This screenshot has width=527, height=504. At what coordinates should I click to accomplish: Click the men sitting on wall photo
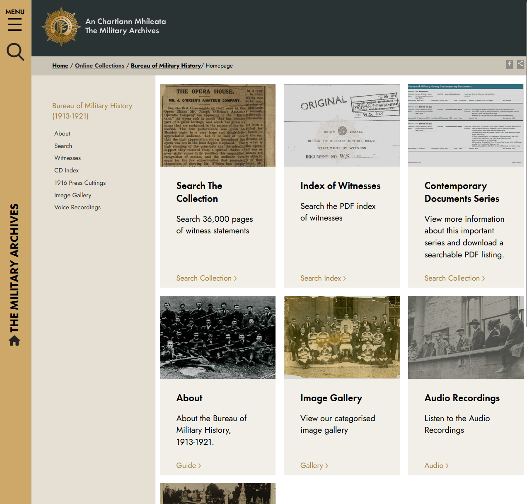coord(466,337)
